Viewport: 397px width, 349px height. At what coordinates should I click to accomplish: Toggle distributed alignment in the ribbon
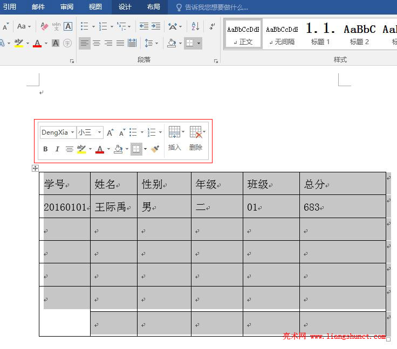[x=132, y=43]
